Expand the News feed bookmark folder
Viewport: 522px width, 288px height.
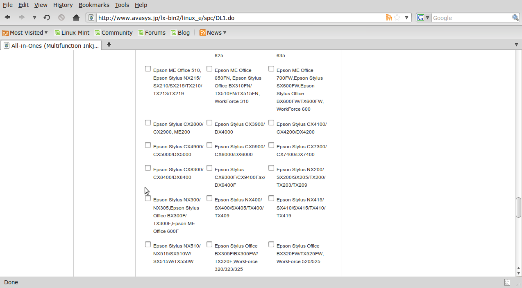(213, 33)
